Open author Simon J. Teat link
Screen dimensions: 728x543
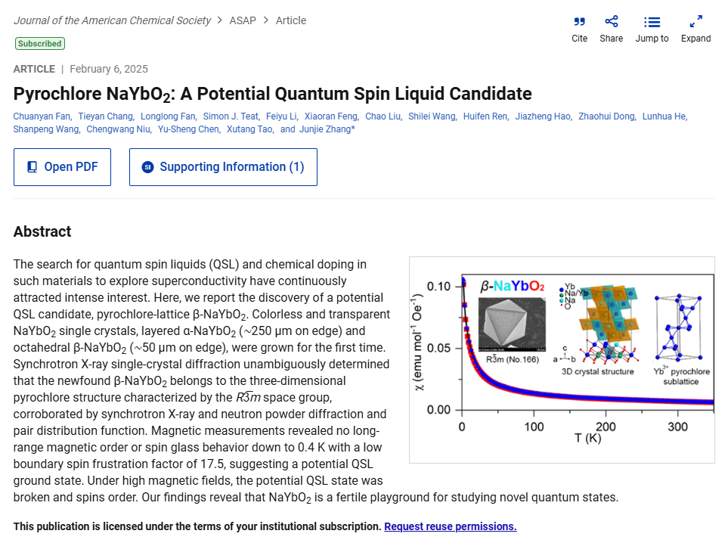pos(230,116)
